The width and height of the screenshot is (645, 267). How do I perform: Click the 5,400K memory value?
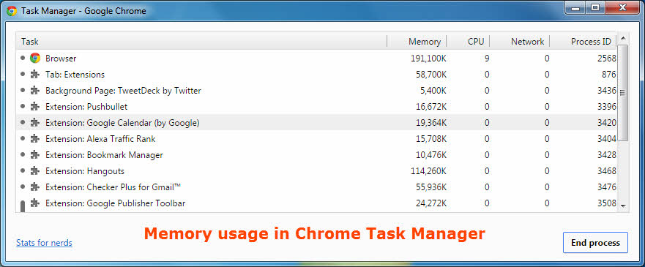[433, 91]
